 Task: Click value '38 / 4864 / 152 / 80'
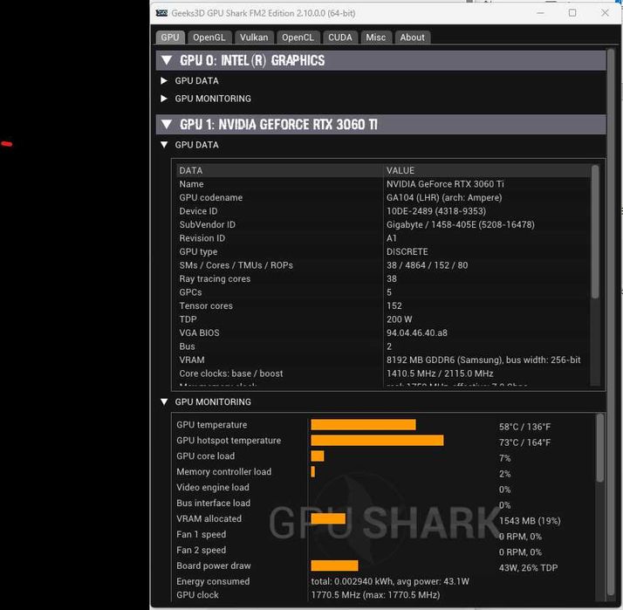pos(428,265)
